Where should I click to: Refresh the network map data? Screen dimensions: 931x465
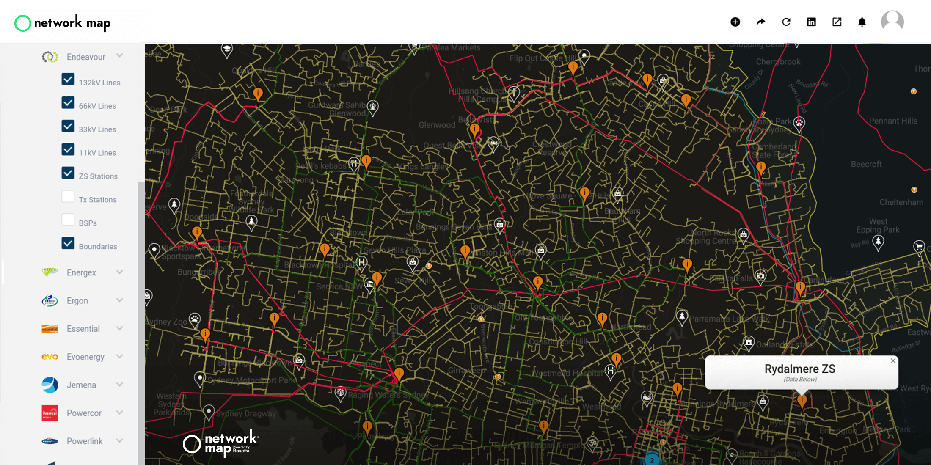[x=786, y=22]
